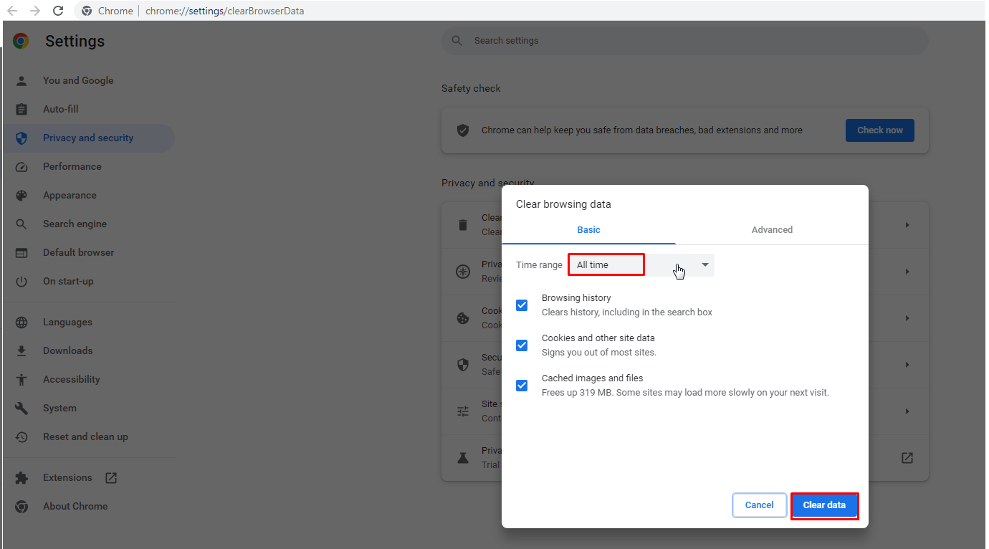Image resolution: width=989 pixels, height=549 pixels.
Task: Click the Search settings field
Action: coord(684,41)
